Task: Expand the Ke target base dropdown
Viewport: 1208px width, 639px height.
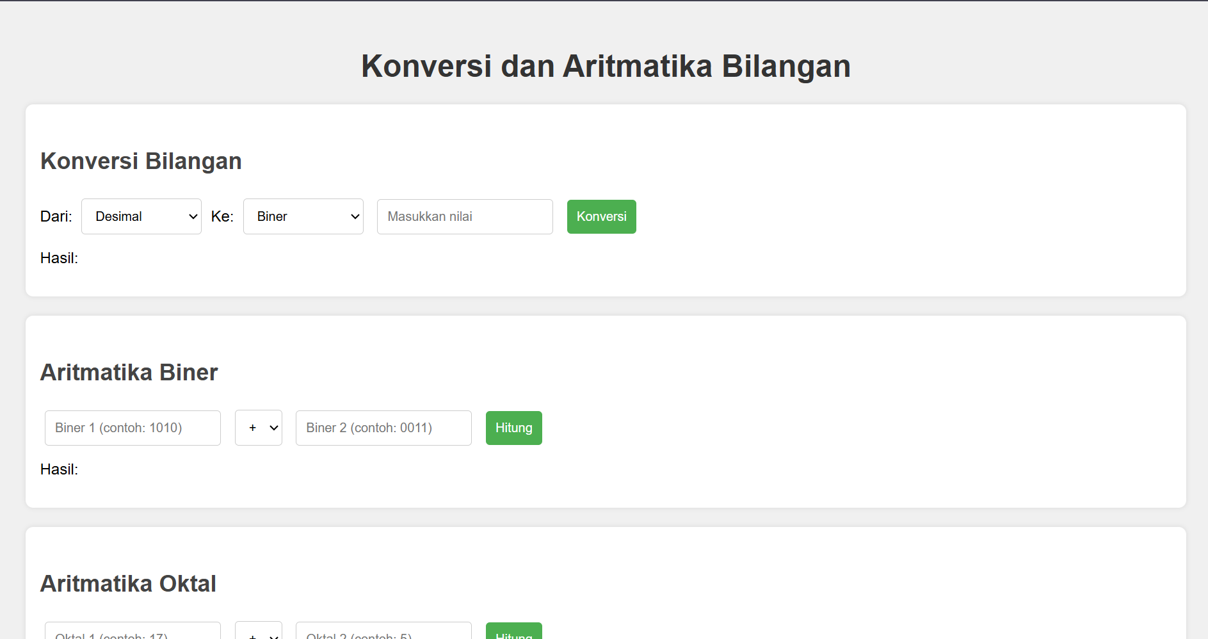Action: click(303, 216)
